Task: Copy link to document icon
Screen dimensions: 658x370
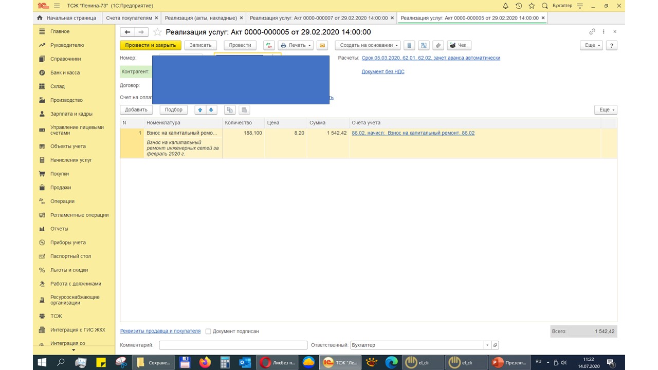Action: tap(592, 32)
